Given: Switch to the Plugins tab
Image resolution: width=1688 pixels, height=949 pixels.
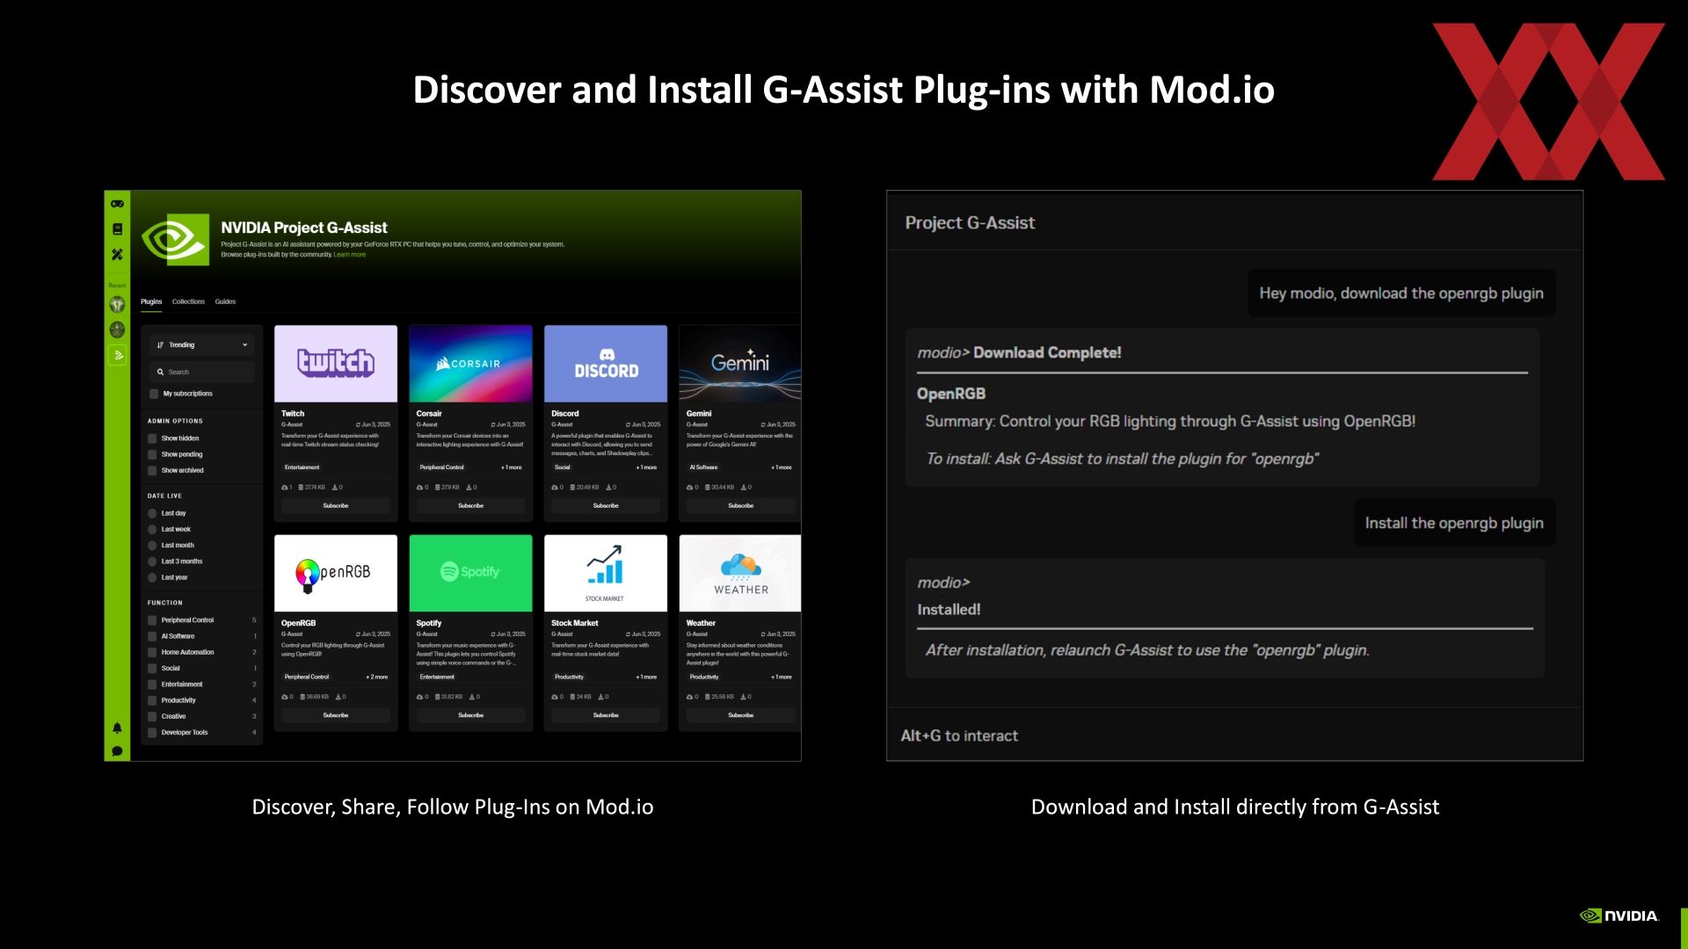Looking at the screenshot, I should 151,301.
